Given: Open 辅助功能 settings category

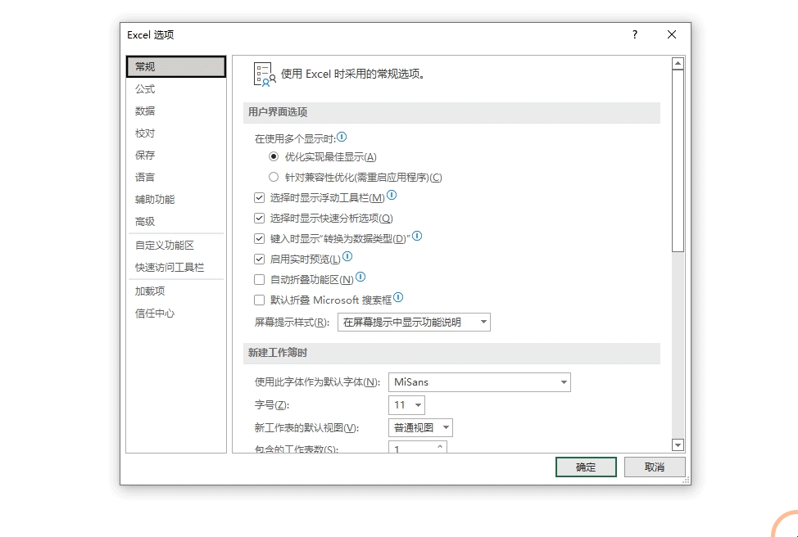Looking at the screenshot, I should tap(176, 200).
